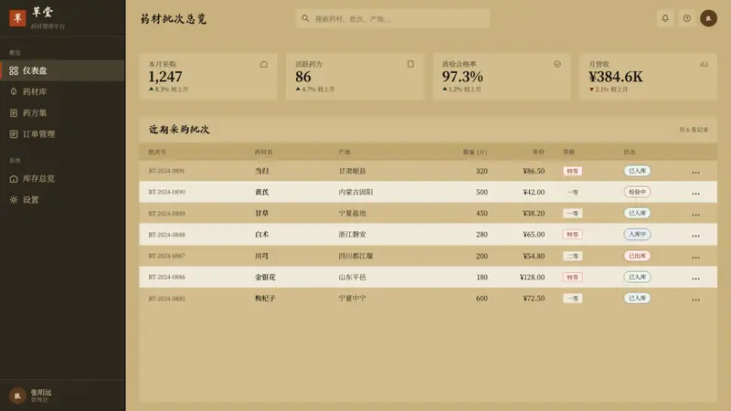Click the check icon on 质检合格率 card
This screenshot has height=411, width=731.
pyautogui.click(x=557, y=64)
